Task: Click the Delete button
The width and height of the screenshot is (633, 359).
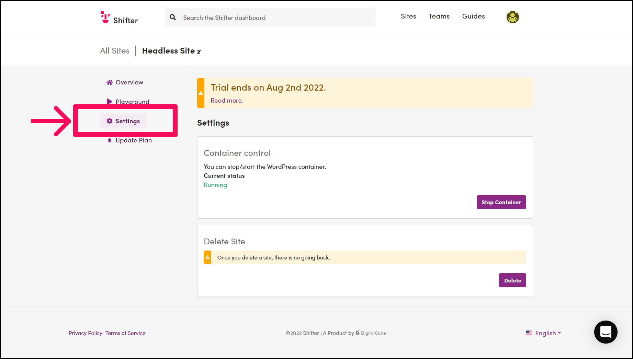Action: click(x=512, y=280)
